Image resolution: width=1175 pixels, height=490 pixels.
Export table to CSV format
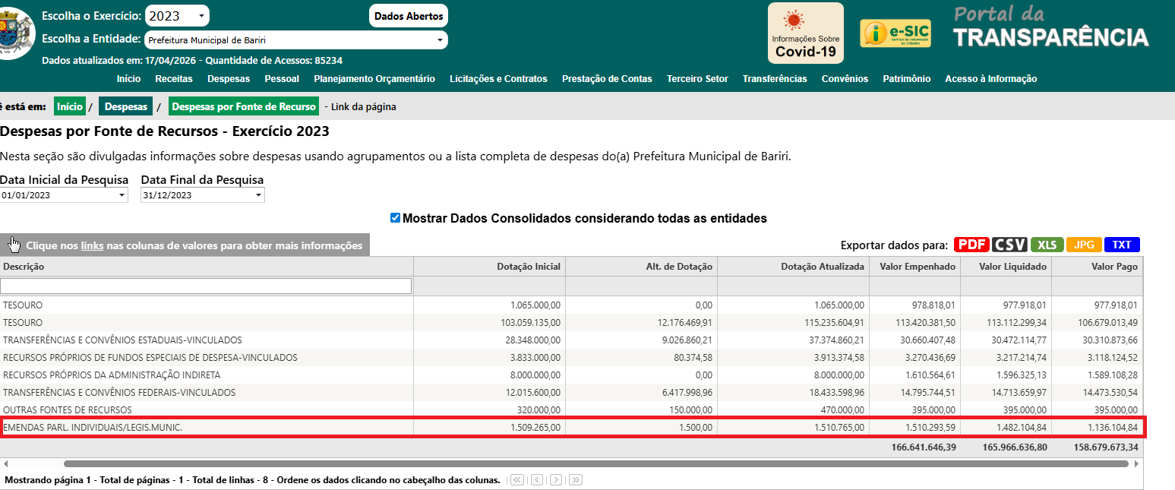click(x=1009, y=245)
